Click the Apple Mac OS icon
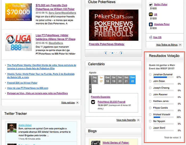This screenshot has height=145, width=186. pyautogui.click(x=151, y=37)
